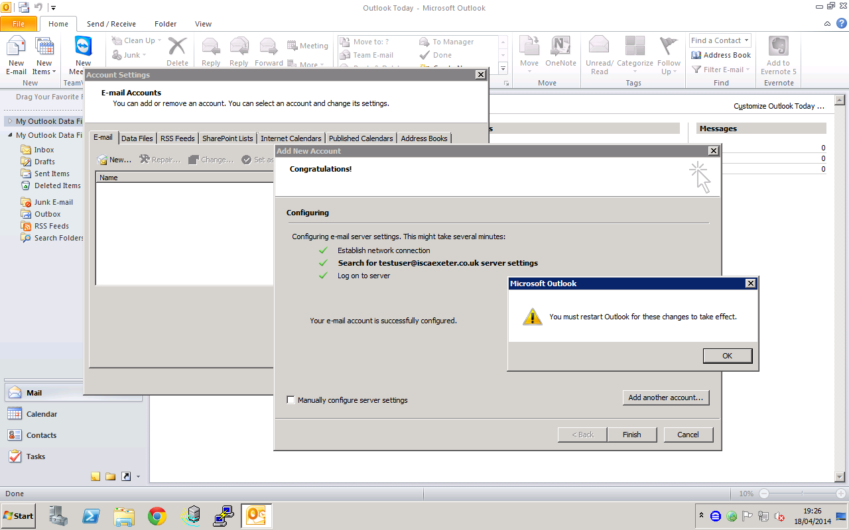
Task: Open navigation pane configure buttons dropdown
Action: [138, 476]
